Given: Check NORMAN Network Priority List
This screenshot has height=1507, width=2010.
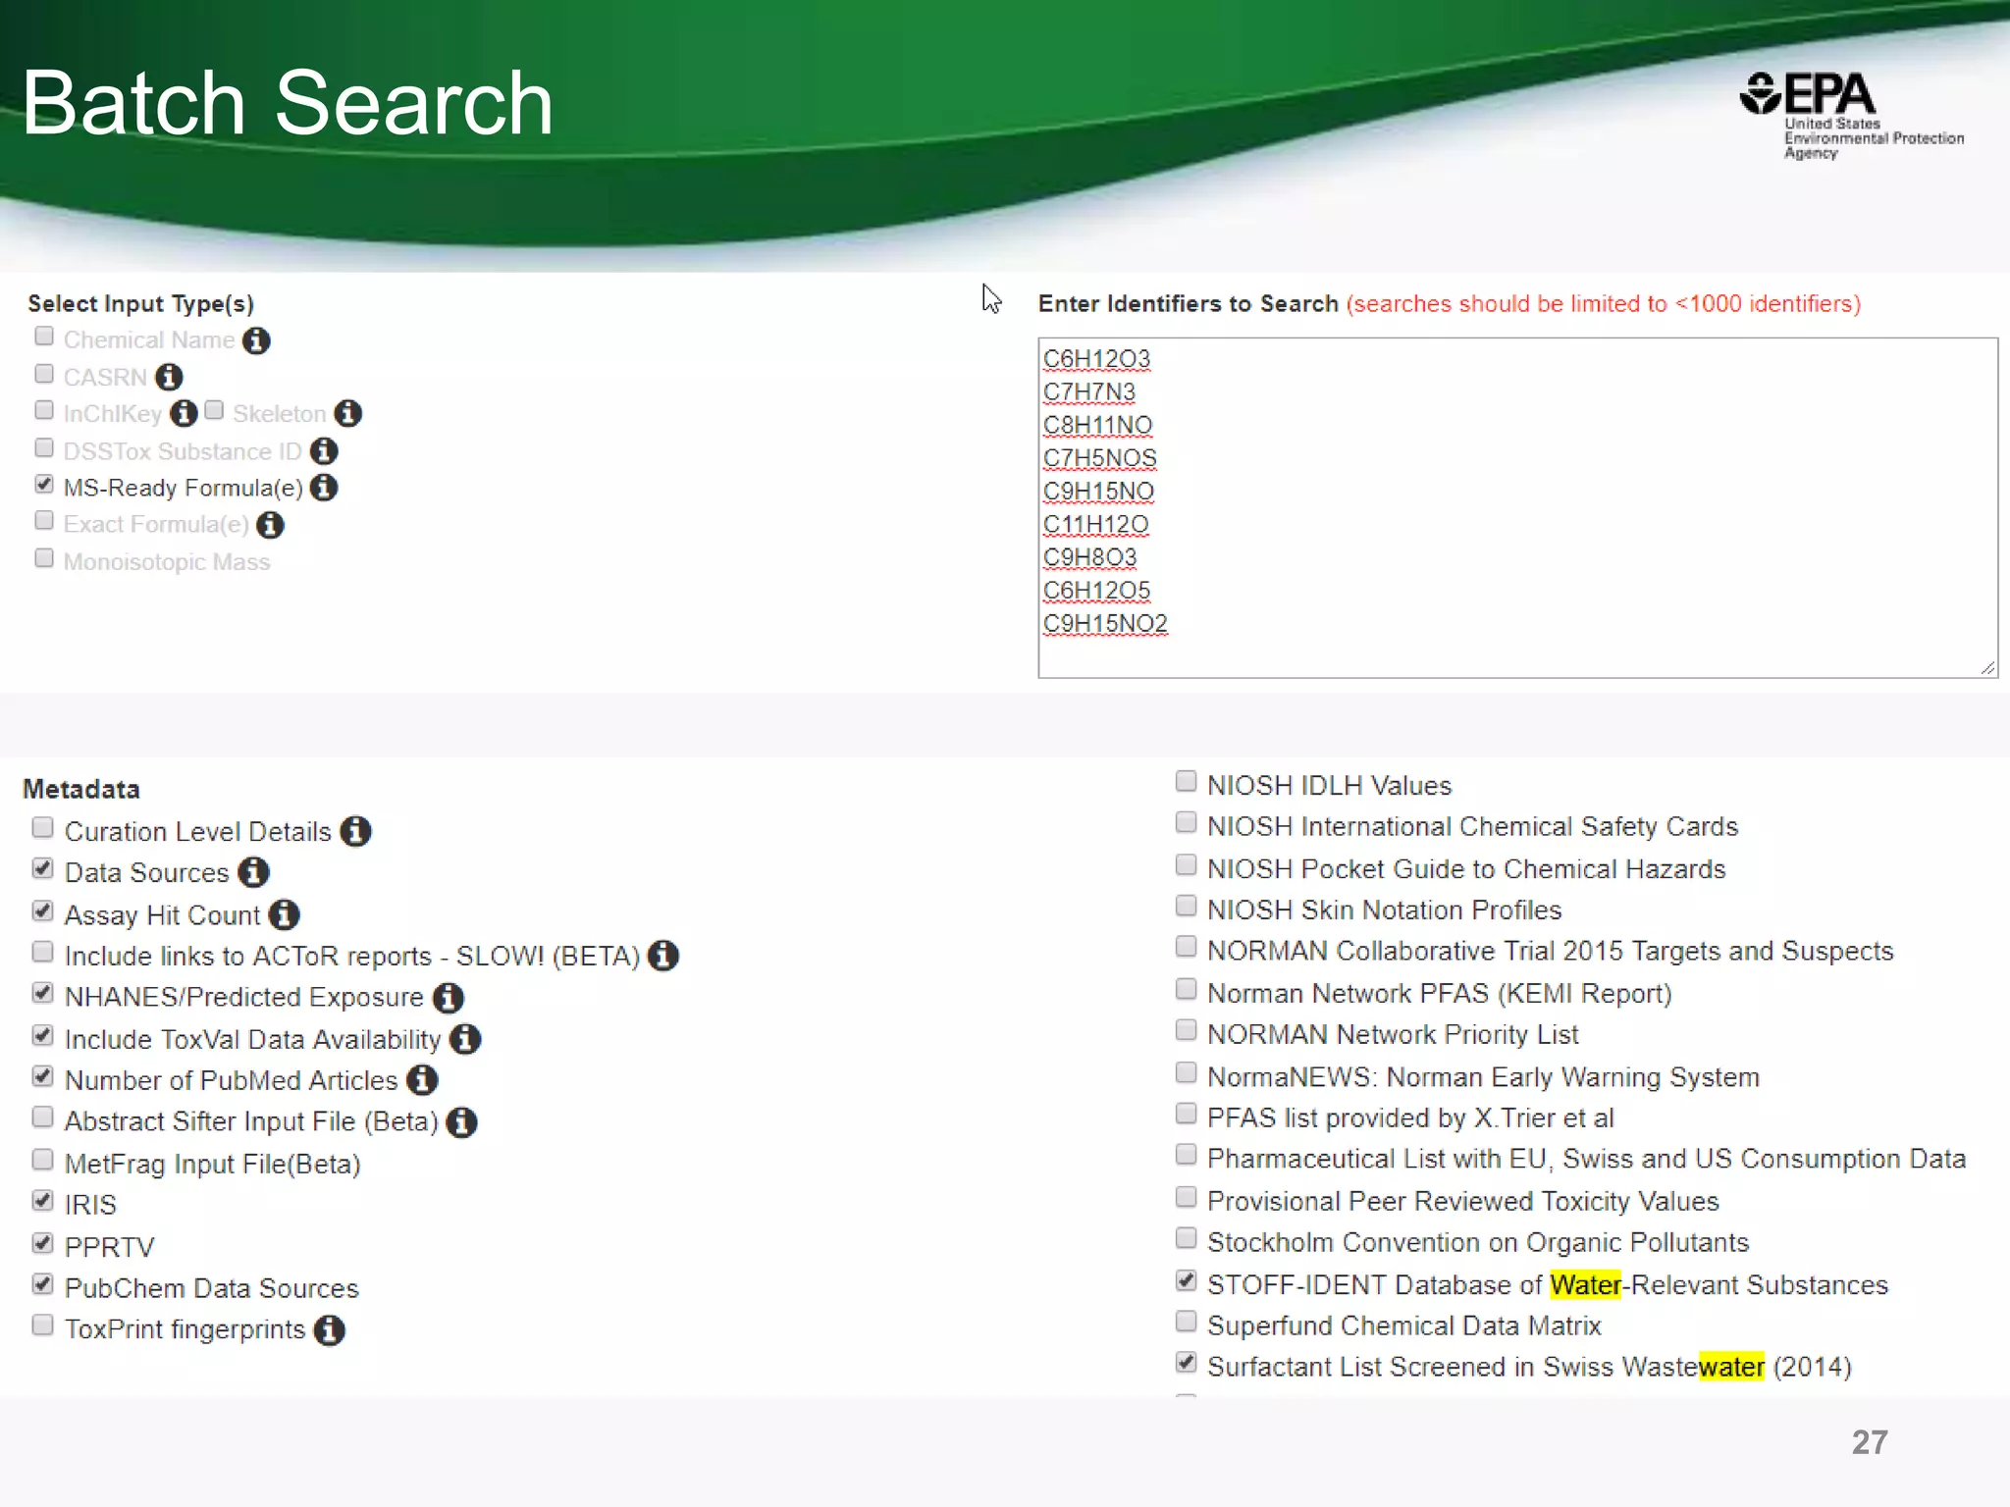Looking at the screenshot, I should [x=1187, y=1031].
